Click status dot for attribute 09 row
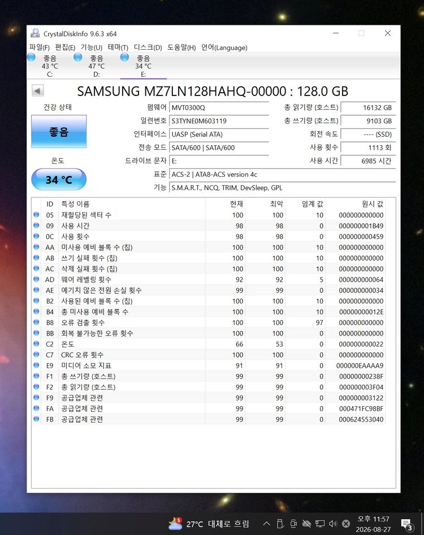The height and width of the screenshot is (535, 424). tap(36, 225)
